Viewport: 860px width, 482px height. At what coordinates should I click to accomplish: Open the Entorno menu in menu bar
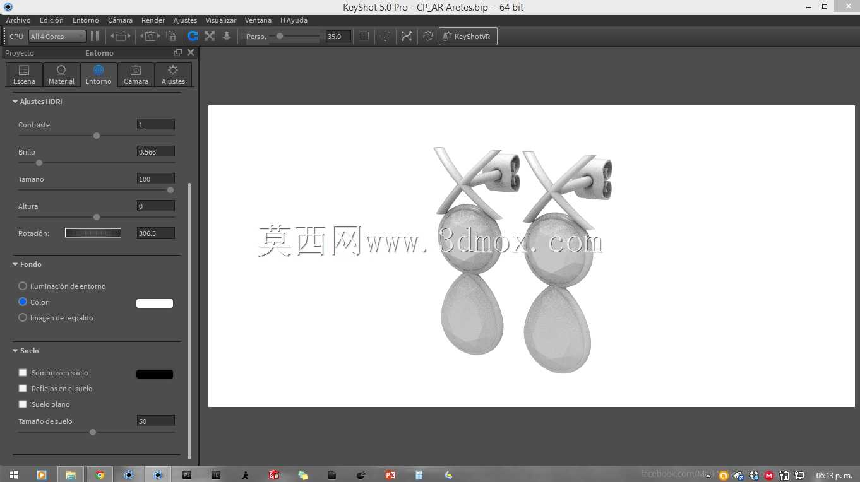86,20
